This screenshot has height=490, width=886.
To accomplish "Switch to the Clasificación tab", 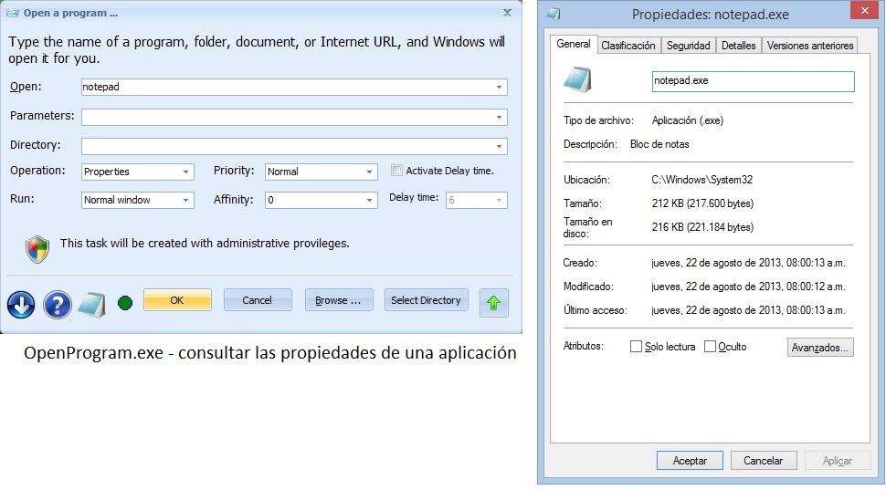I will click(628, 46).
